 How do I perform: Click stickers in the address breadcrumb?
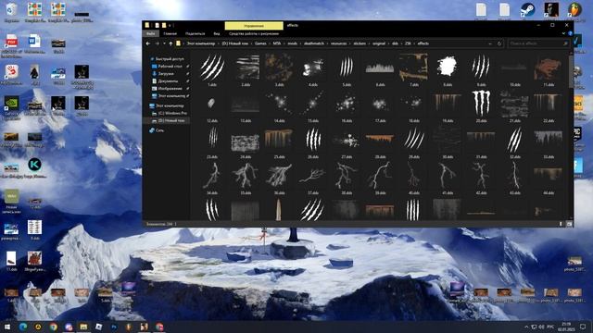tap(360, 43)
